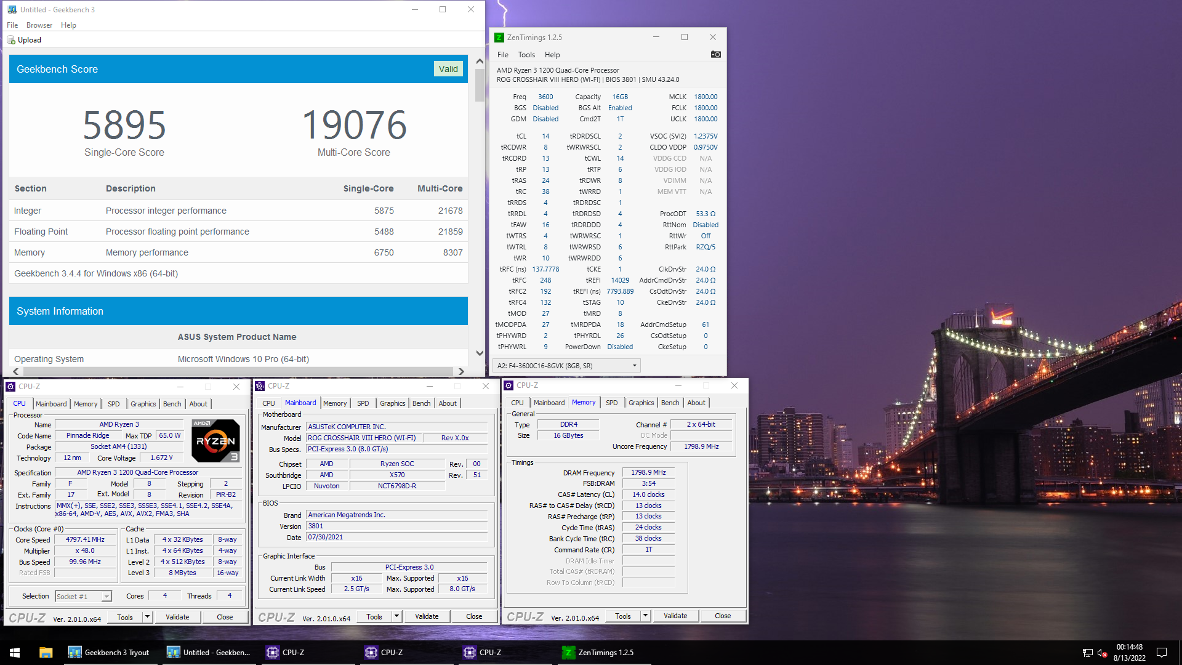1182x665 pixels.
Task: Click the tCL value 14 in ZenTimings
Action: (545, 136)
